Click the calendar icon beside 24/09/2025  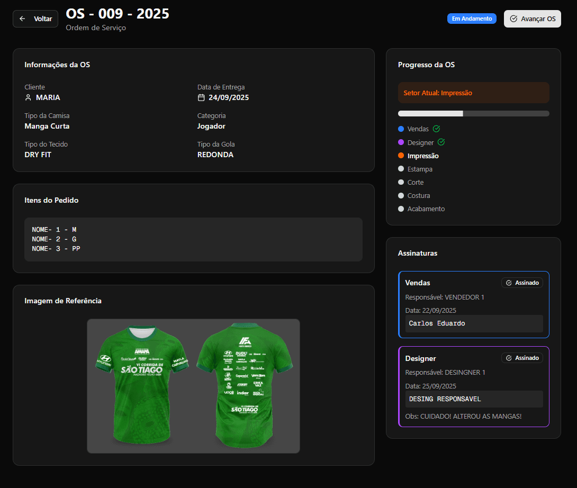pyautogui.click(x=201, y=97)
